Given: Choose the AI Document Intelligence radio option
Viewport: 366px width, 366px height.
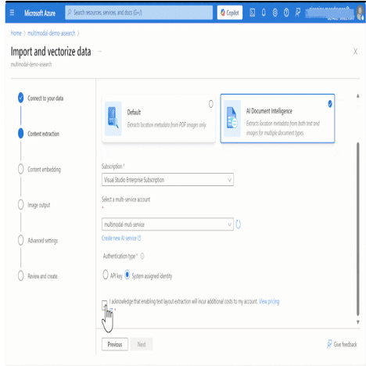Looking at the screenshot, I should click(x=330, y=104).
